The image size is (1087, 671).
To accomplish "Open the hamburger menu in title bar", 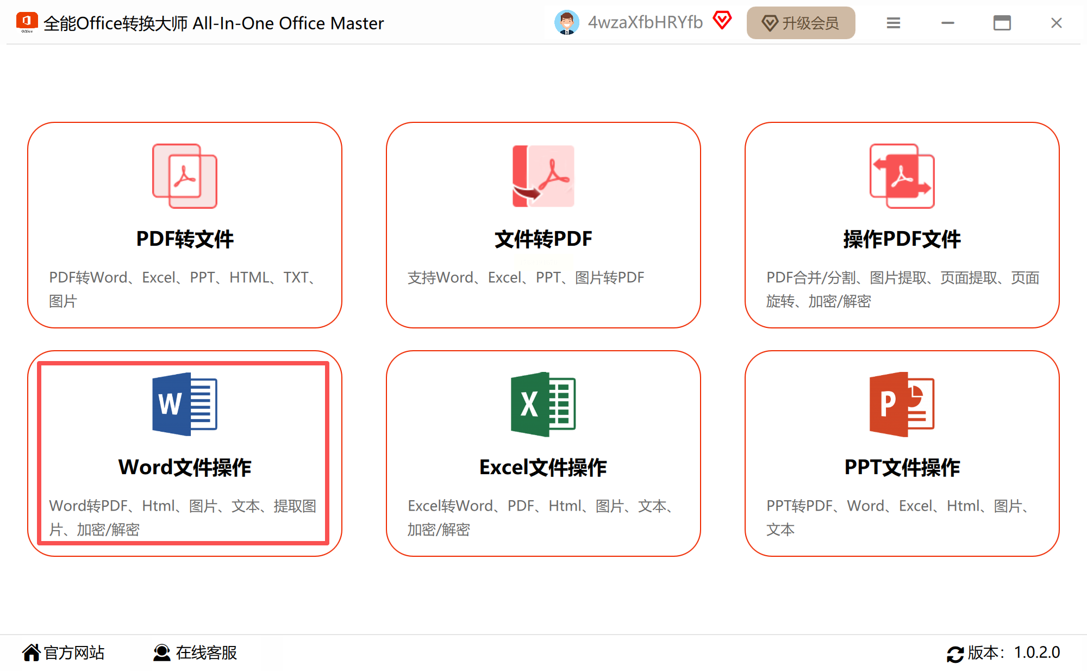I will [894, 23].
